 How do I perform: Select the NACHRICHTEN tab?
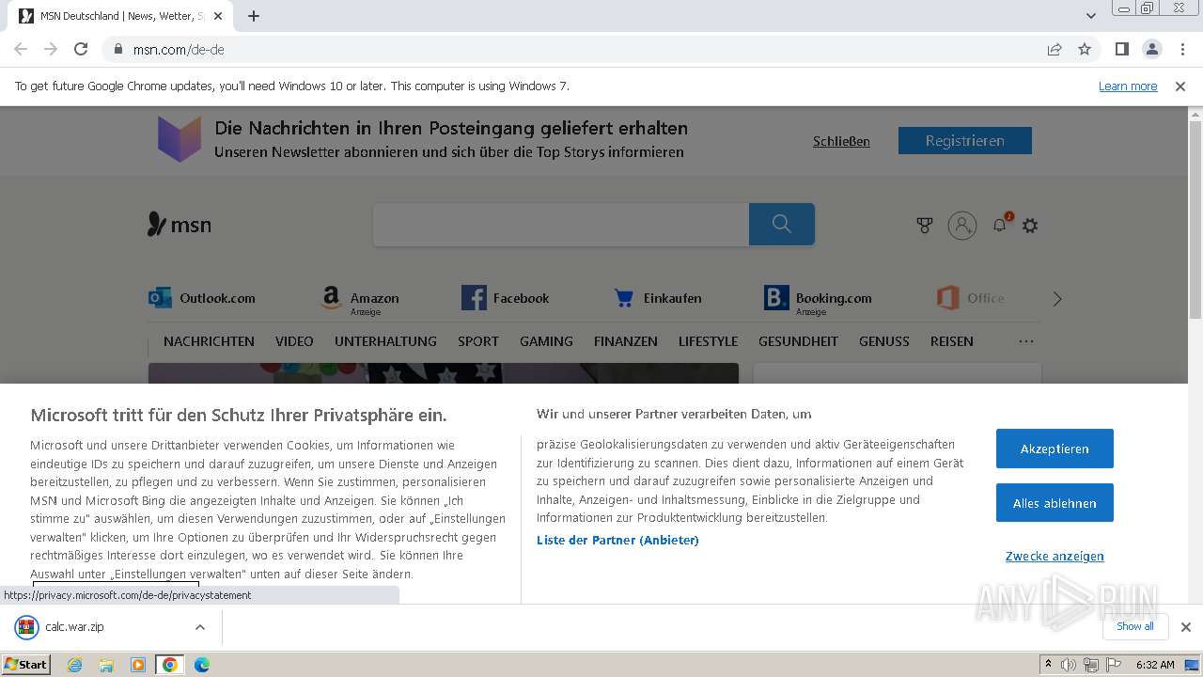209,341
